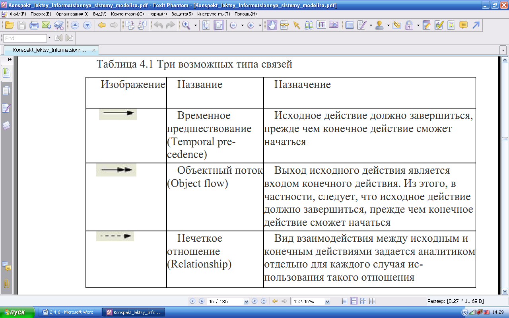Click the Snapshot camera icon
The image size is (509, 318).
334,25
